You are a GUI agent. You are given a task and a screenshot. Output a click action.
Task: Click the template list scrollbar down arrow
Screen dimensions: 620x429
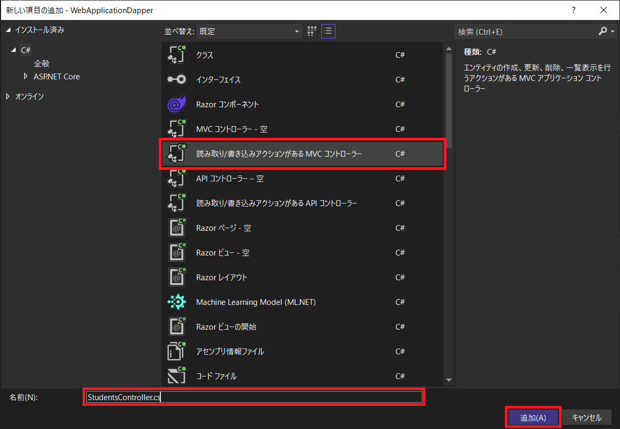click(x=449, y=380)
